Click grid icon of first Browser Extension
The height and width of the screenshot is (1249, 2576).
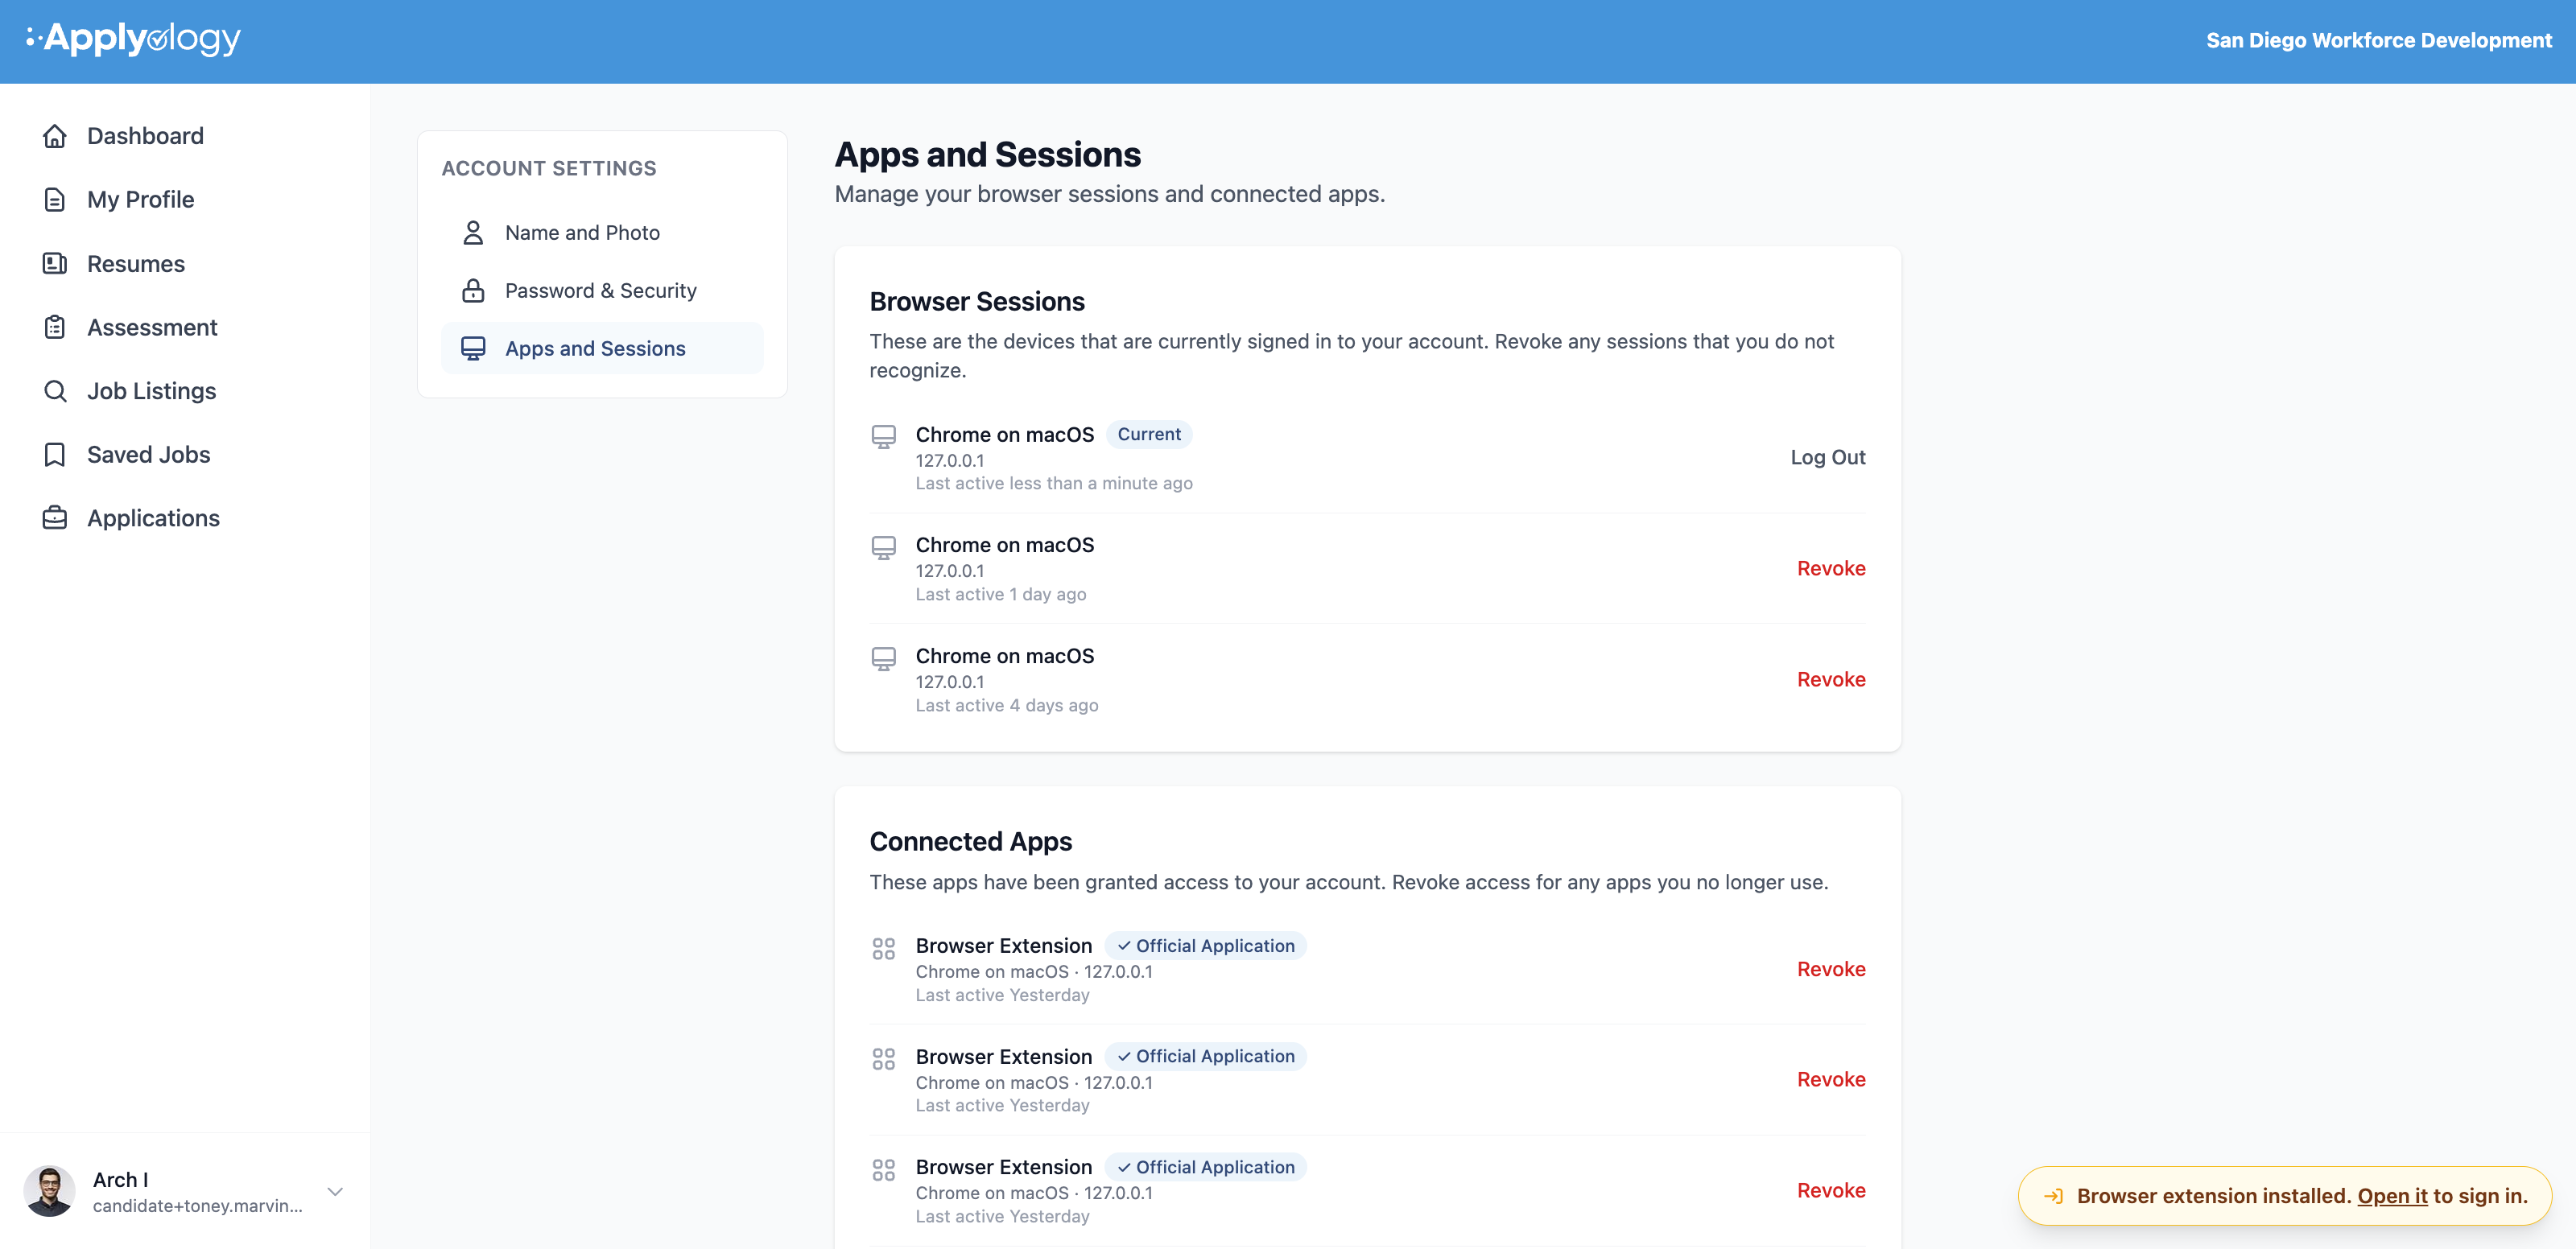tap(883, 948)
